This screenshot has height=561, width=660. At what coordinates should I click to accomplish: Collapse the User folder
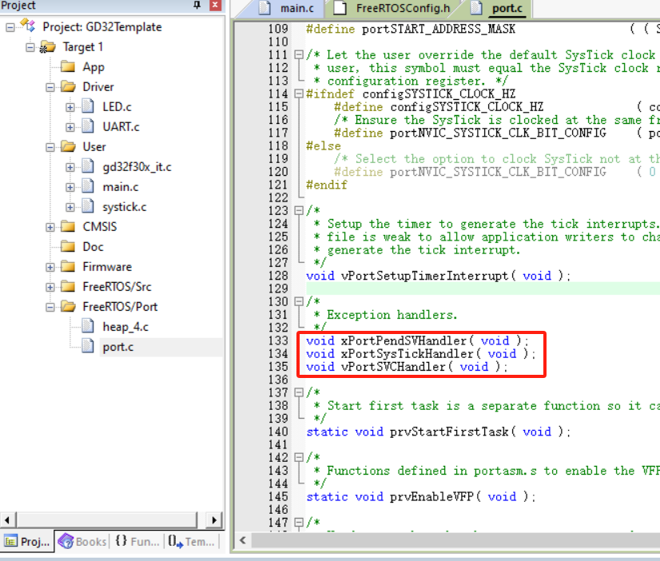pyautogui.click(x=50, y=147)
